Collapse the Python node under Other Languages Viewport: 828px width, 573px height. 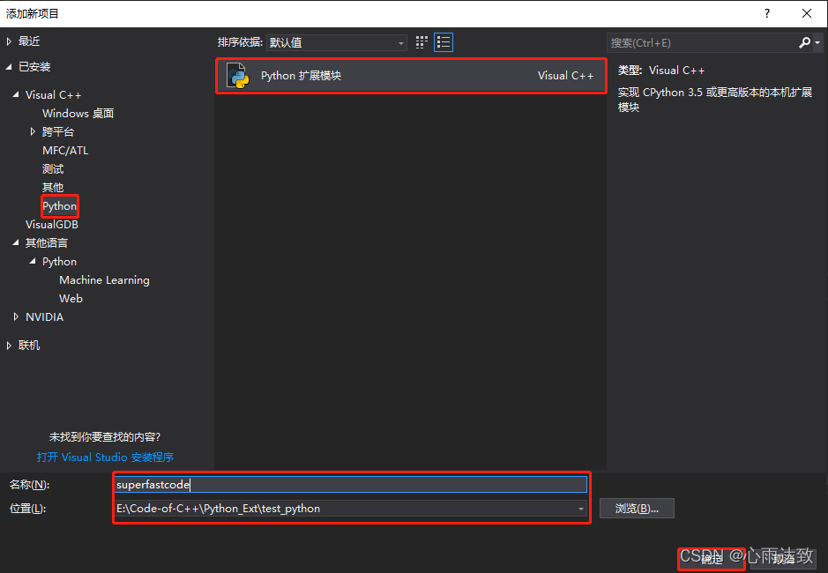point(33,261)
